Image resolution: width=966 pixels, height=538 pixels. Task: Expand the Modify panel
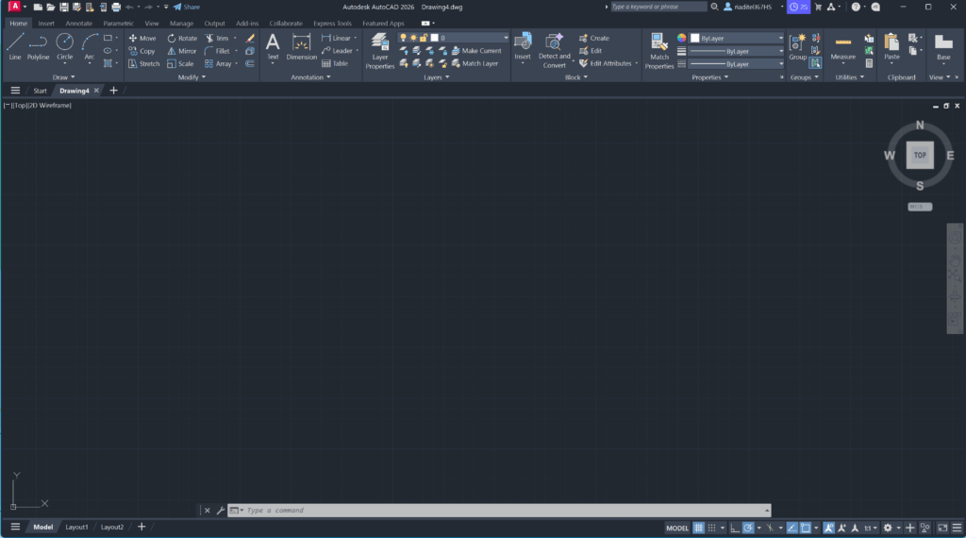pos(192,77)
